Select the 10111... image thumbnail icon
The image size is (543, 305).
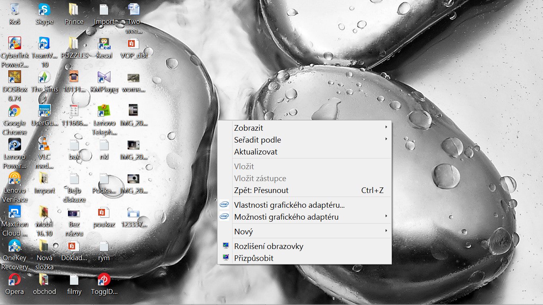point(74,77)
